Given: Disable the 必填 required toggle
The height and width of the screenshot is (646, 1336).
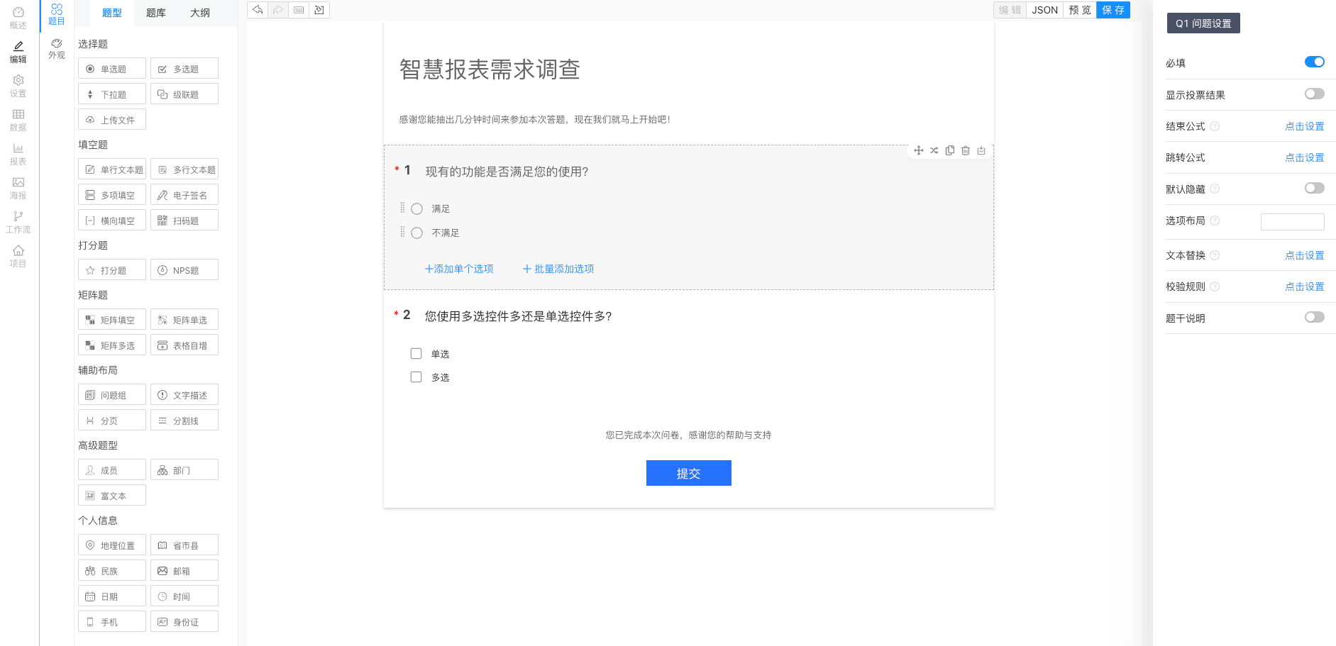Looking at the screenshot, I should [1314, 62].
